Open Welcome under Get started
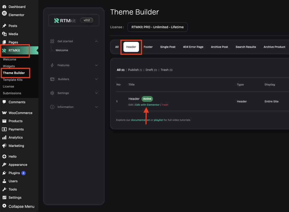 click(62, 50)
